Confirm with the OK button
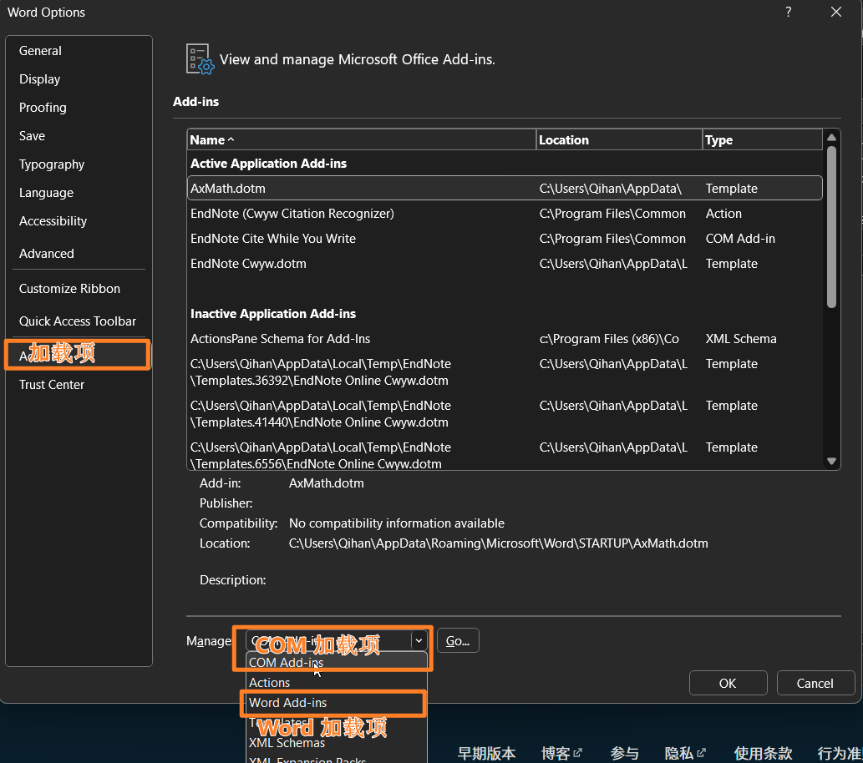 pos(728,683)
